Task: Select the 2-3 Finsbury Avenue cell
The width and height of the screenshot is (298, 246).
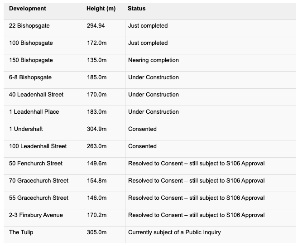Action: click(x=36, y=215)
